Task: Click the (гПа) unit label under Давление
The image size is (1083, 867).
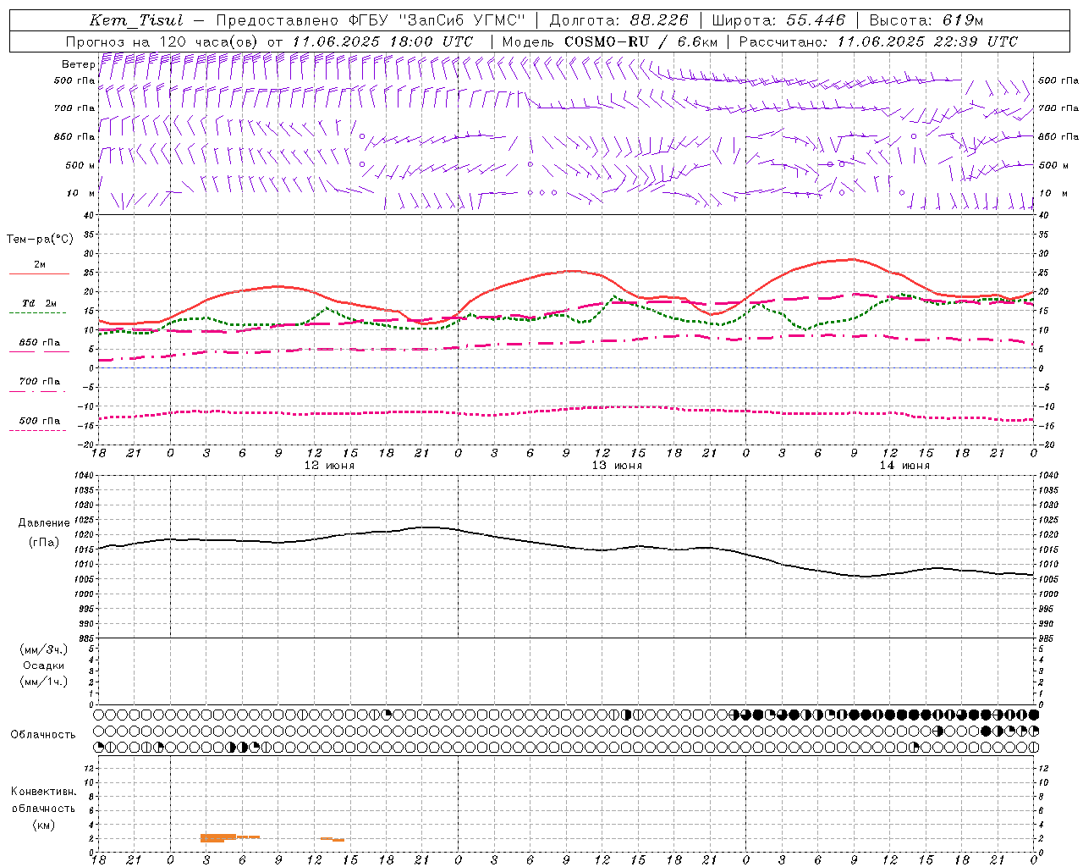Action: pyautogui.click(x=44, y=542)
